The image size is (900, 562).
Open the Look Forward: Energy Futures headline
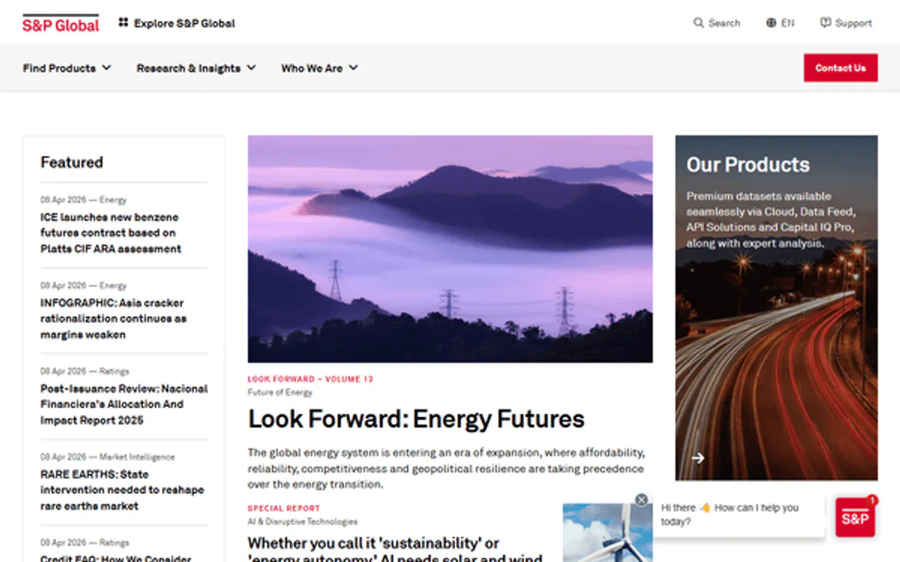click(x=416, y=419)
